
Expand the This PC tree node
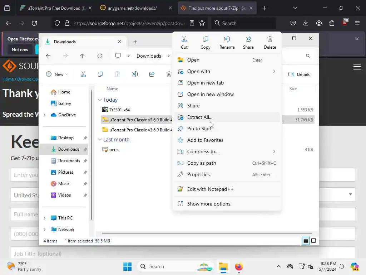tap(45, 218)
